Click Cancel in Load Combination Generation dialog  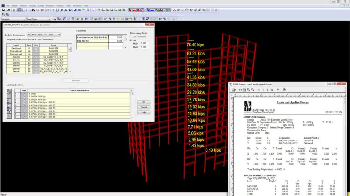pos(144,107)
